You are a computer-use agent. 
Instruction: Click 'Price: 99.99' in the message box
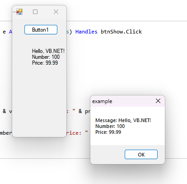(x=108, y=132)
